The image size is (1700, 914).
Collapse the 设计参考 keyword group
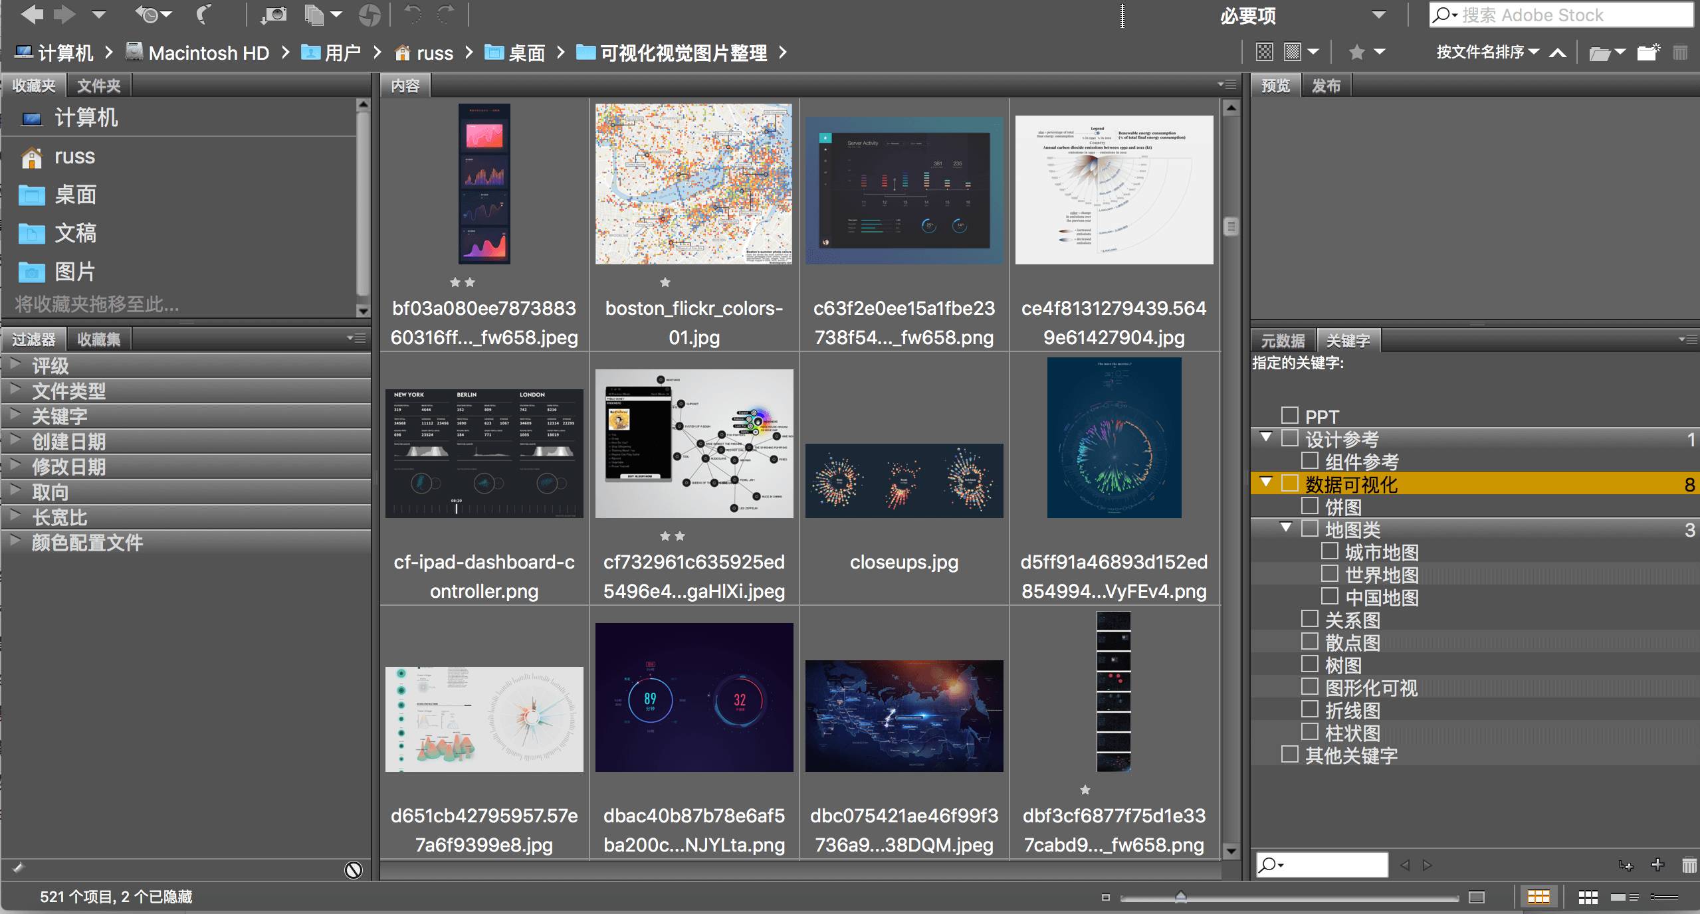pyautogui.click(x=1266, y=437)
